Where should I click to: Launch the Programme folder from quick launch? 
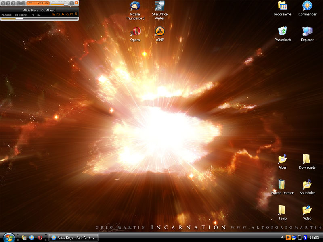coord(24,238)
